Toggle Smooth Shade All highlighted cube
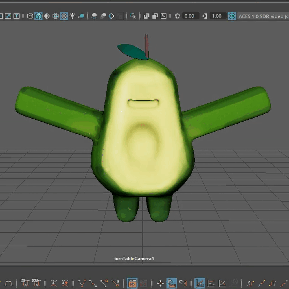 (39, 16)
